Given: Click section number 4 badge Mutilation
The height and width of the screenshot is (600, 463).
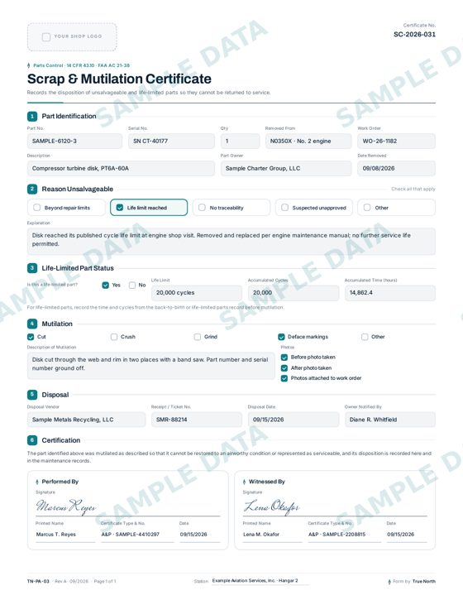Looking at the screenshot, I should click(x=32, y=324).
